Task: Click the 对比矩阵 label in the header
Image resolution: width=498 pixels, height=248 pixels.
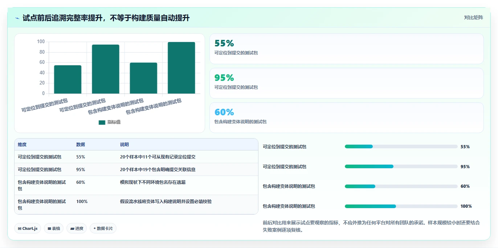Action: 473,17
